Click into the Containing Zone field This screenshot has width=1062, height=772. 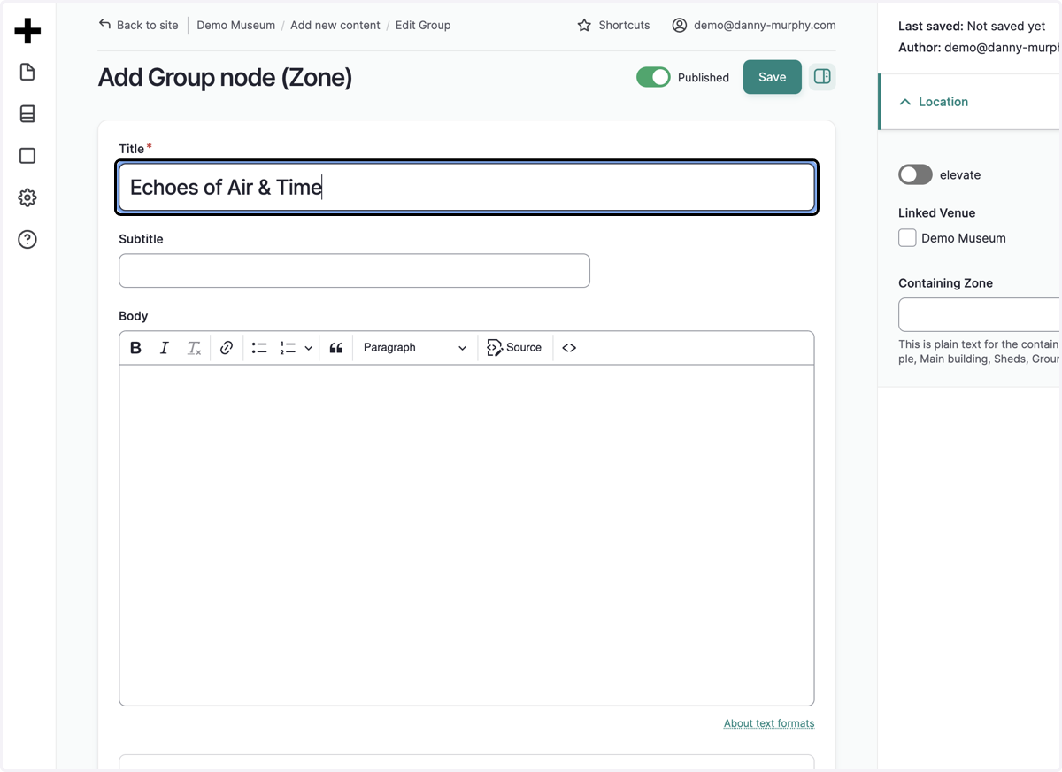(x=980, y=314)
